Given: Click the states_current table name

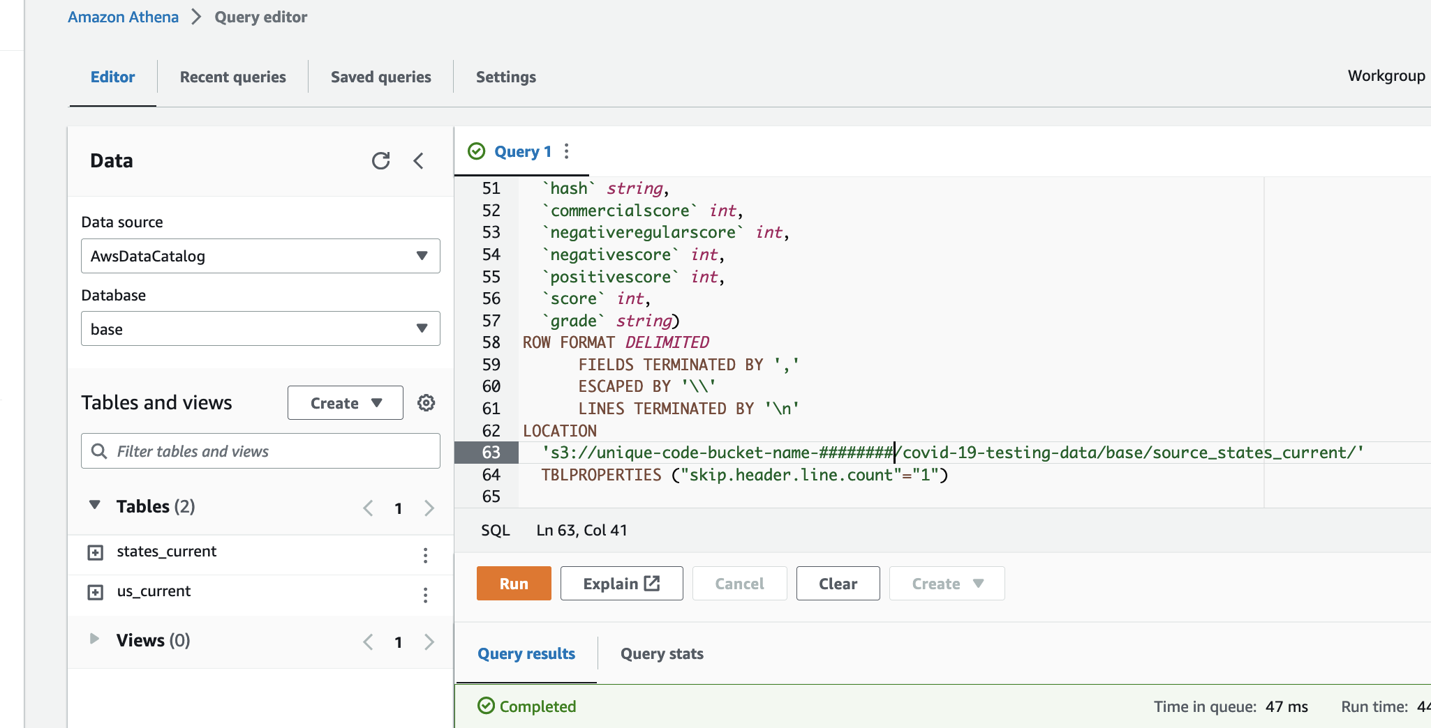Looking at the screenshot, I should pos(167,552).
